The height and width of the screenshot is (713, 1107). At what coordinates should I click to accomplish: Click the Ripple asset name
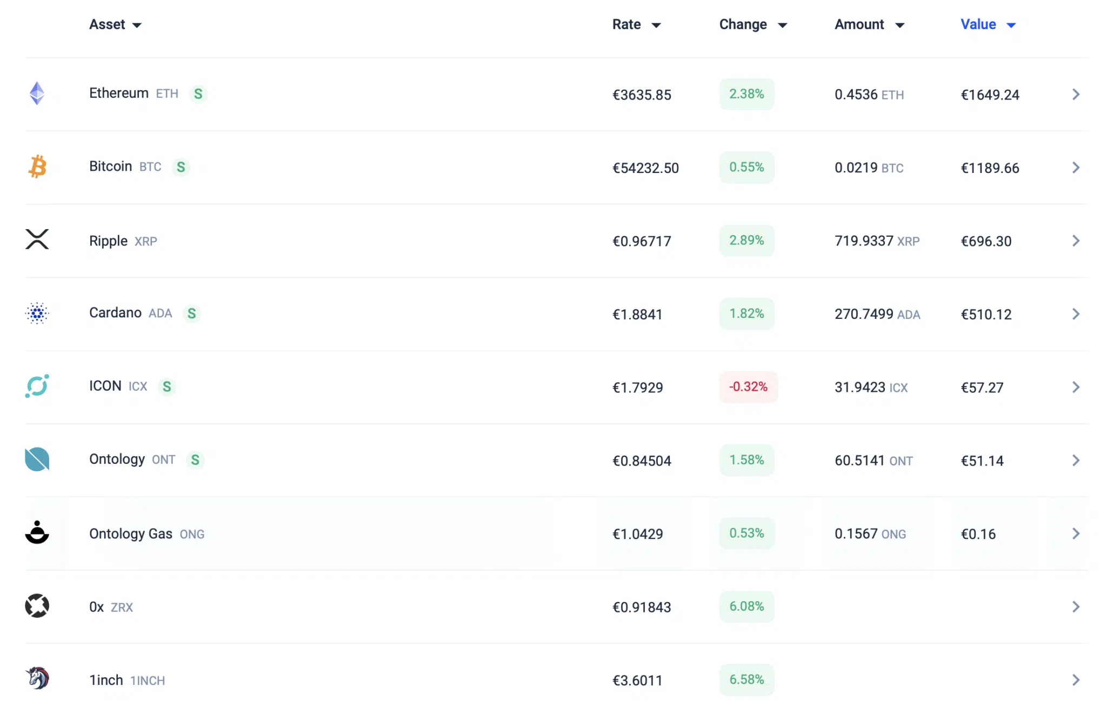pyautogui.click(x=109, y=241)
